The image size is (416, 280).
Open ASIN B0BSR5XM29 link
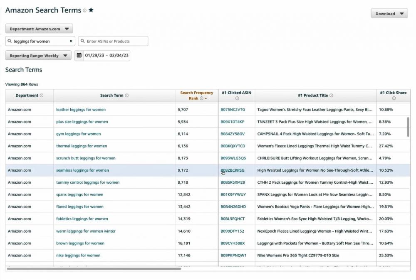(233, 182)
